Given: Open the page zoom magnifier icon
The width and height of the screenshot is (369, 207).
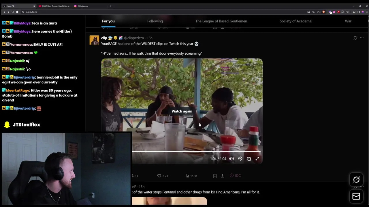Looking at the screenshot, I should tap(313, 12).
